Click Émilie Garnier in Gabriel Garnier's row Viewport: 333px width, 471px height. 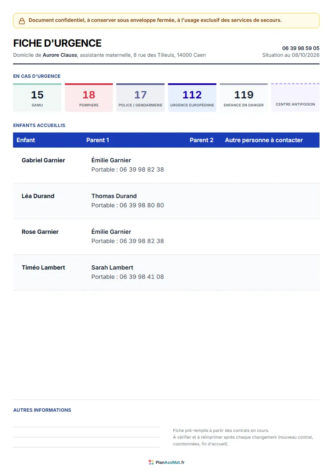tap(111, 160)
